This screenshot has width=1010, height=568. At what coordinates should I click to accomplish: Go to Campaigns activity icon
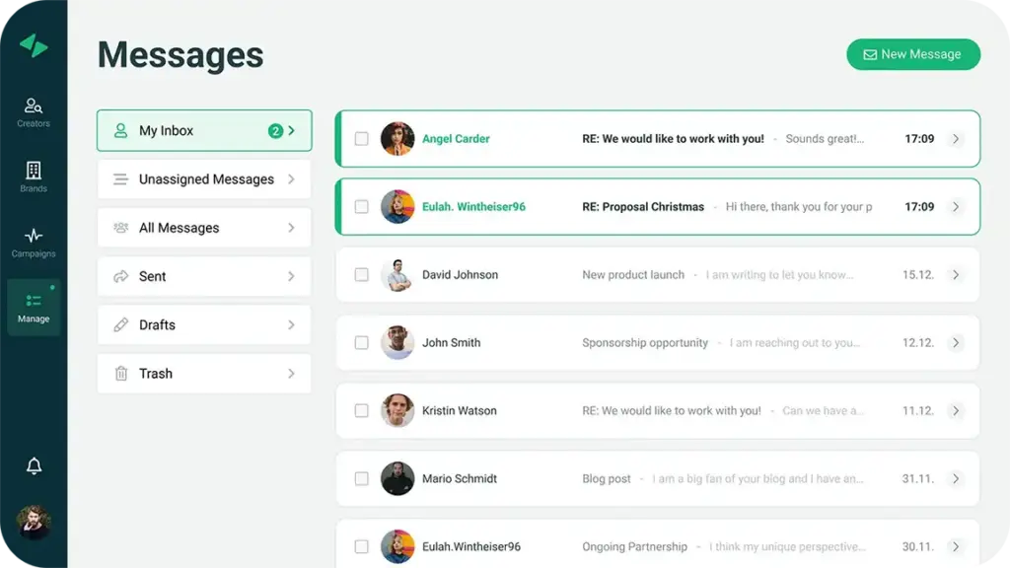pos(34,236)
